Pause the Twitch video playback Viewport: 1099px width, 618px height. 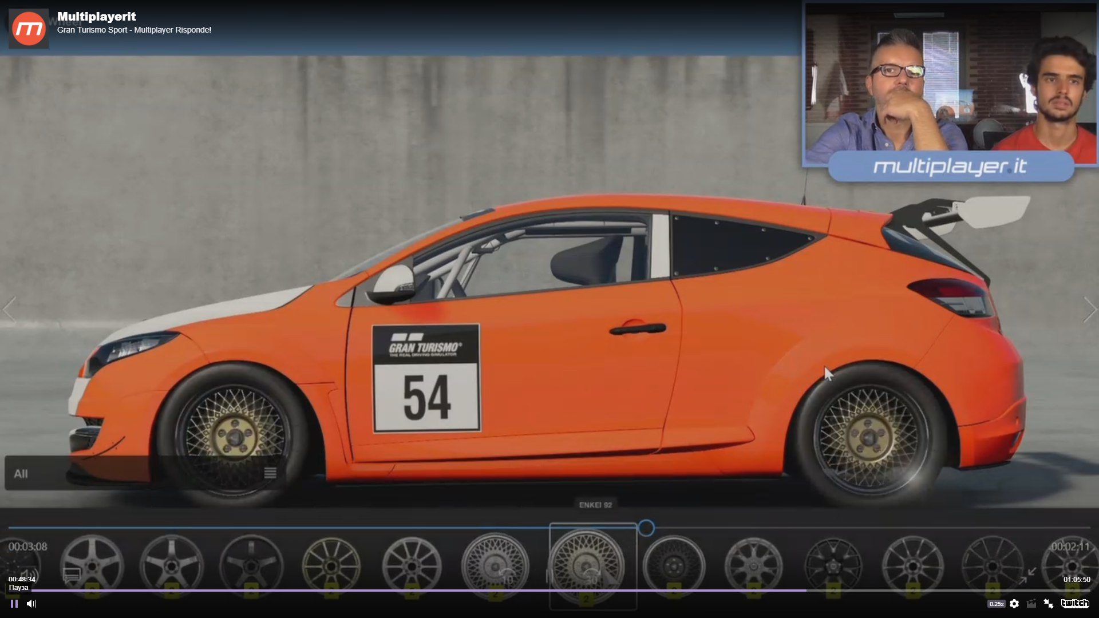[x=14, y=604]
